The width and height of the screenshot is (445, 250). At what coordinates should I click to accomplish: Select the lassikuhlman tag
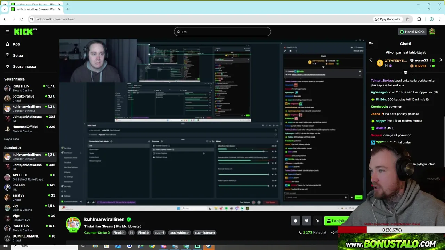click(x=179, y=233)
